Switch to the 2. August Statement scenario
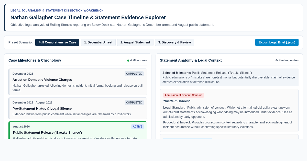This screenshot has width=307, height=161. 135,42
